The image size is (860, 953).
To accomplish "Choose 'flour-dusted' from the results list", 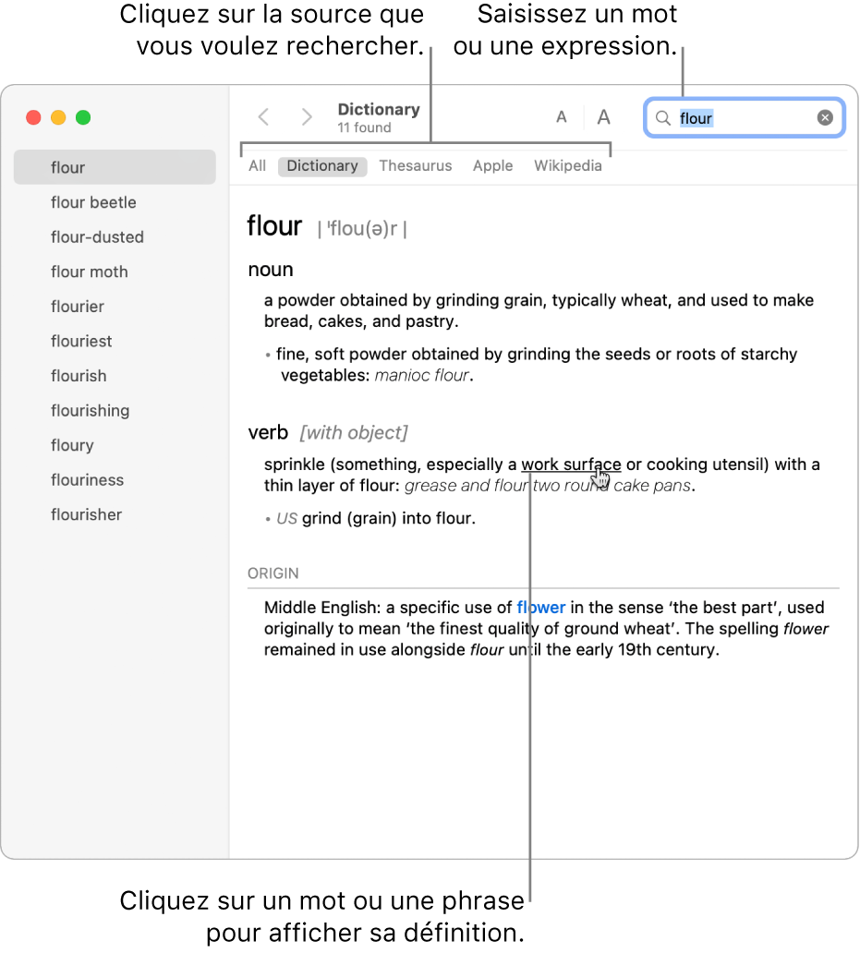I will point(115,237).
